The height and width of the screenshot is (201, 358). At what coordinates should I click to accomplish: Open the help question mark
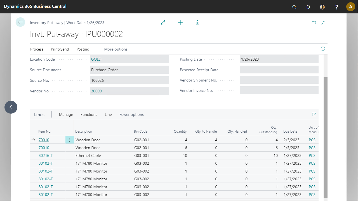click(x=337, y=7)
